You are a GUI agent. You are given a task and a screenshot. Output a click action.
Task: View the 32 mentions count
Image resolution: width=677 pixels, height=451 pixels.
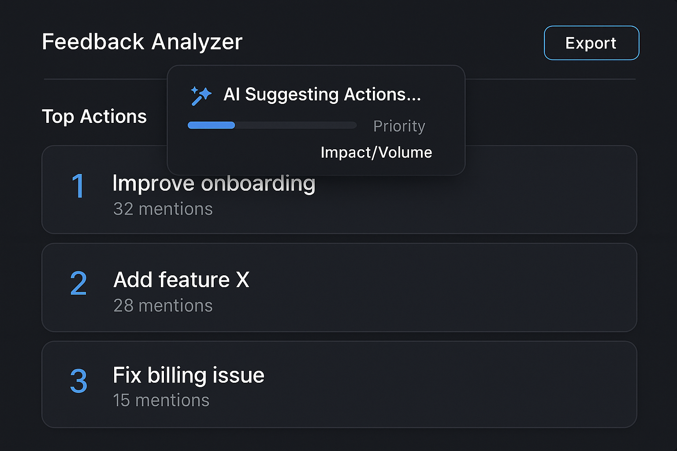click(x=163, y=209)
